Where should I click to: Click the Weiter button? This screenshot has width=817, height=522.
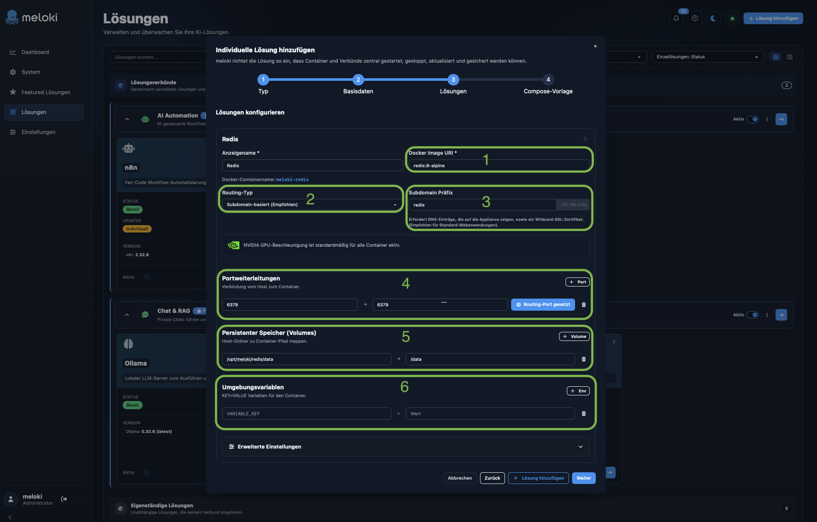[x=584, y=478]
